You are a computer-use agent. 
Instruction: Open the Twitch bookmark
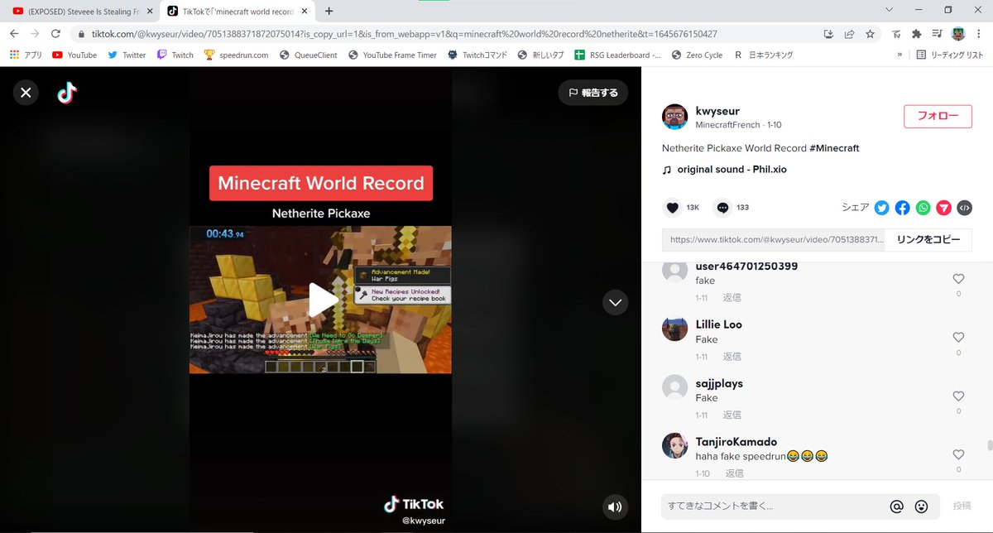[175, 55]
